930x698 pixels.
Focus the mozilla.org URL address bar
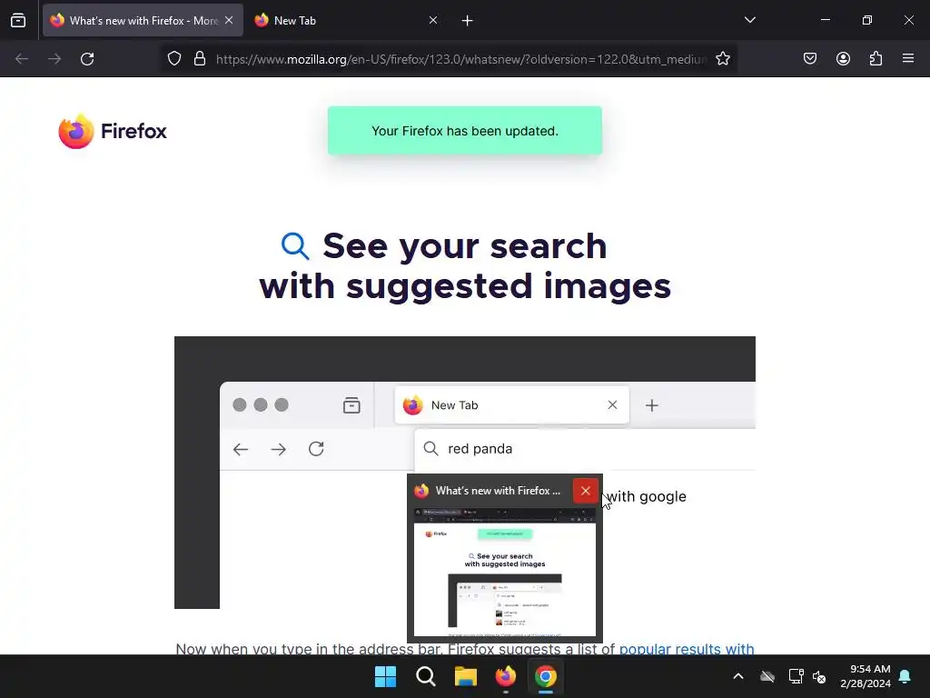pos(461,59)
